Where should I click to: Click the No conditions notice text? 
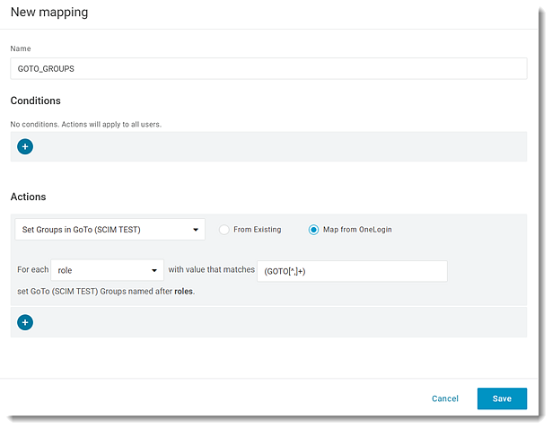pyautogui.click(x=86, y=124)
